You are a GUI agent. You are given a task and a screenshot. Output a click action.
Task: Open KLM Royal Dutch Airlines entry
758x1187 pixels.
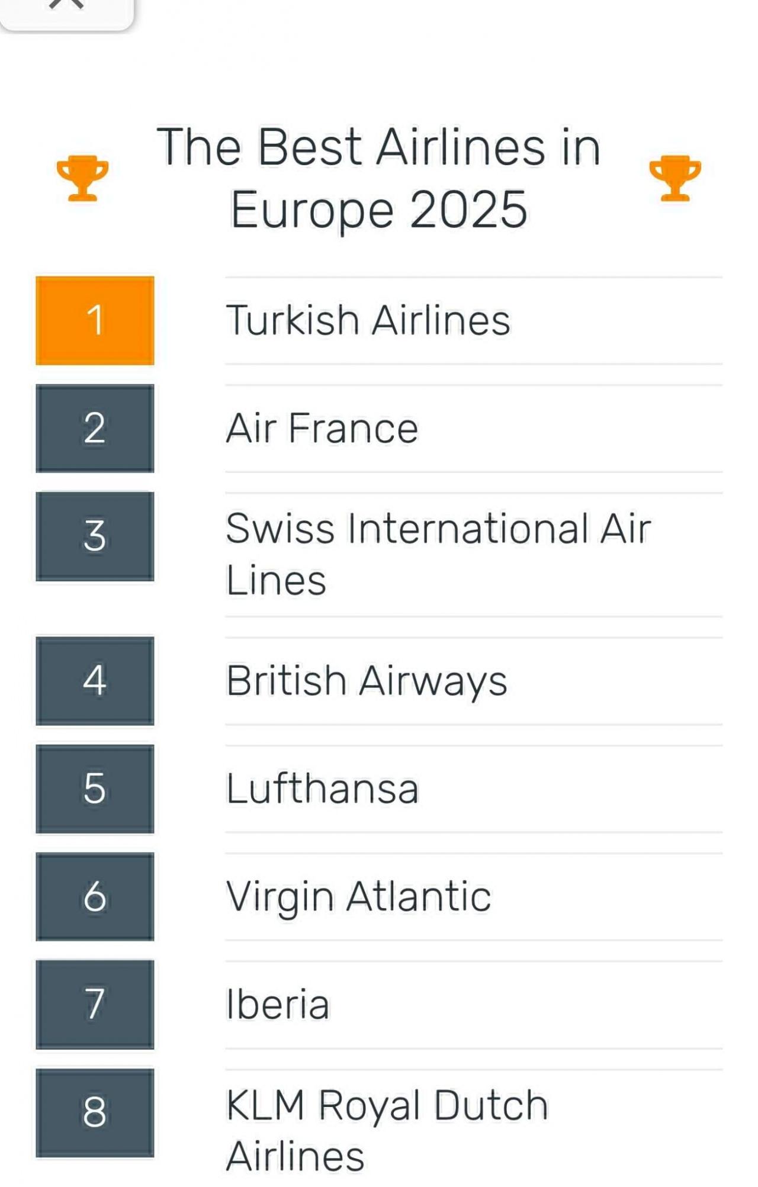pos(387,1130)
